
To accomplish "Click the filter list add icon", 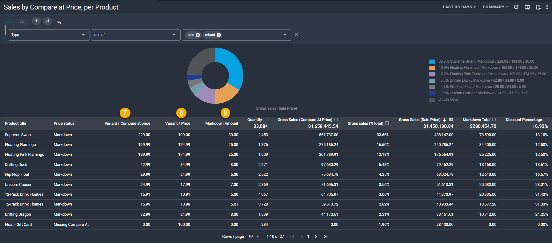I will click(x=59, y=22).
